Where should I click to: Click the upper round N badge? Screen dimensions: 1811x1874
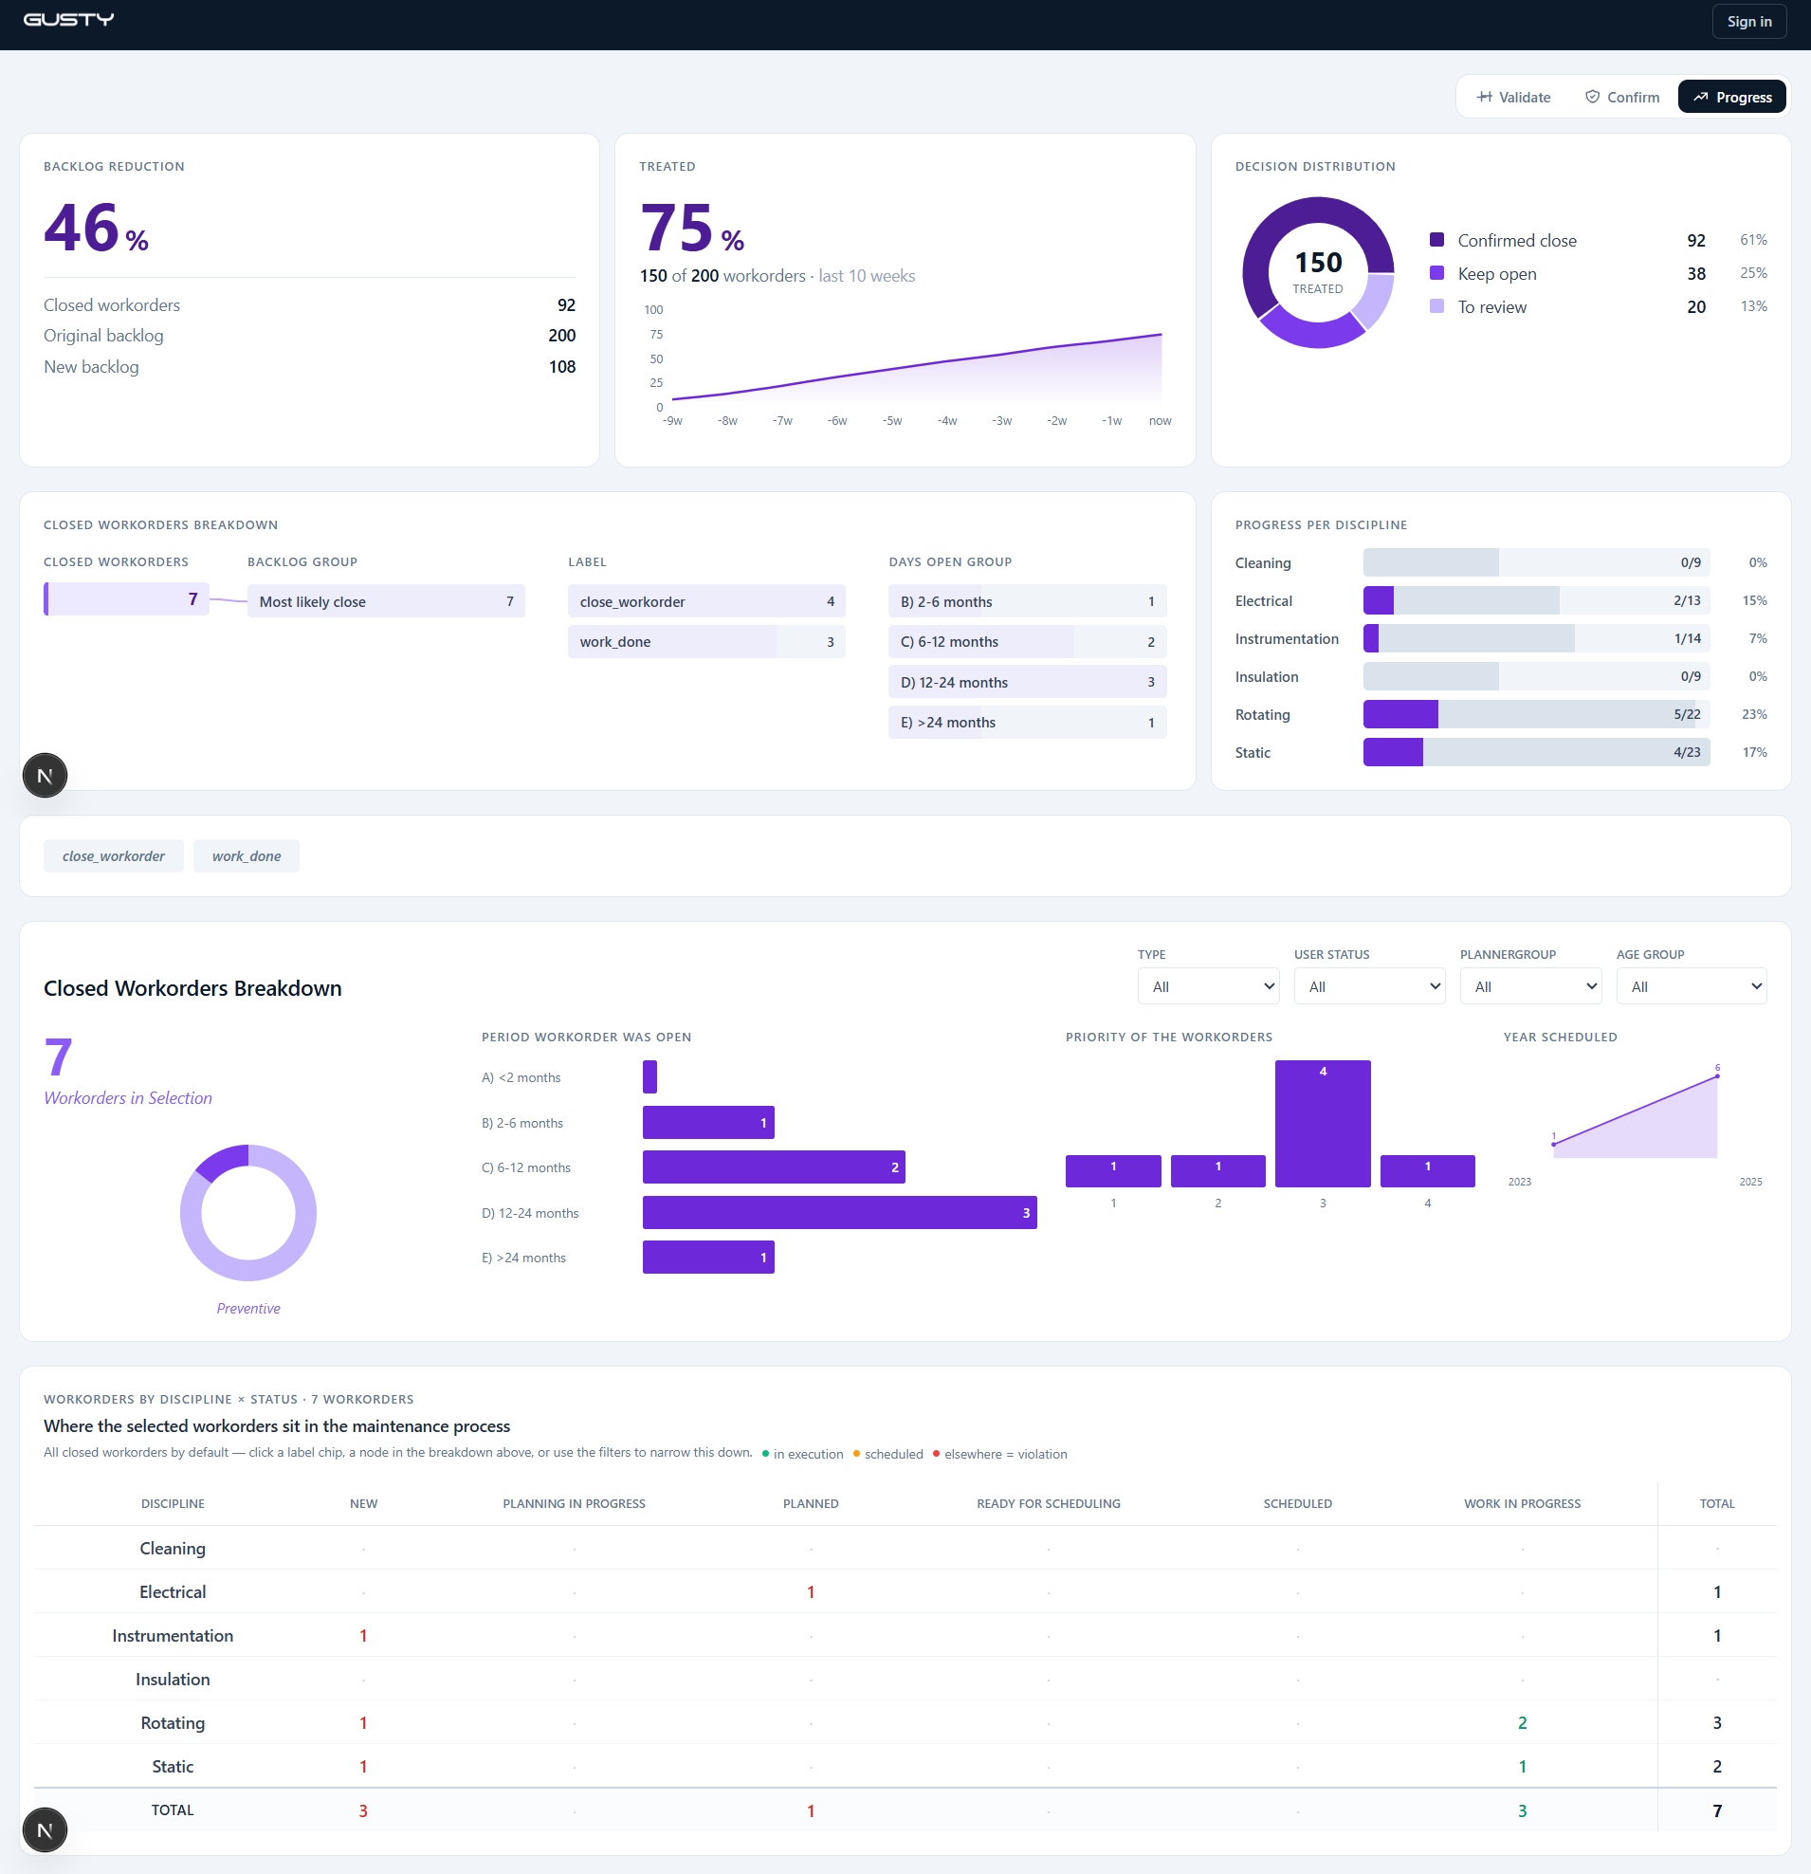click(45, 776)
